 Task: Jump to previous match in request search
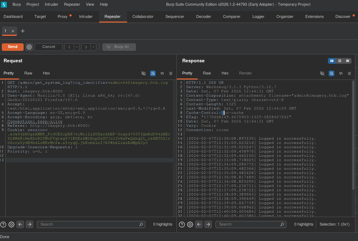tap(20, 225)
